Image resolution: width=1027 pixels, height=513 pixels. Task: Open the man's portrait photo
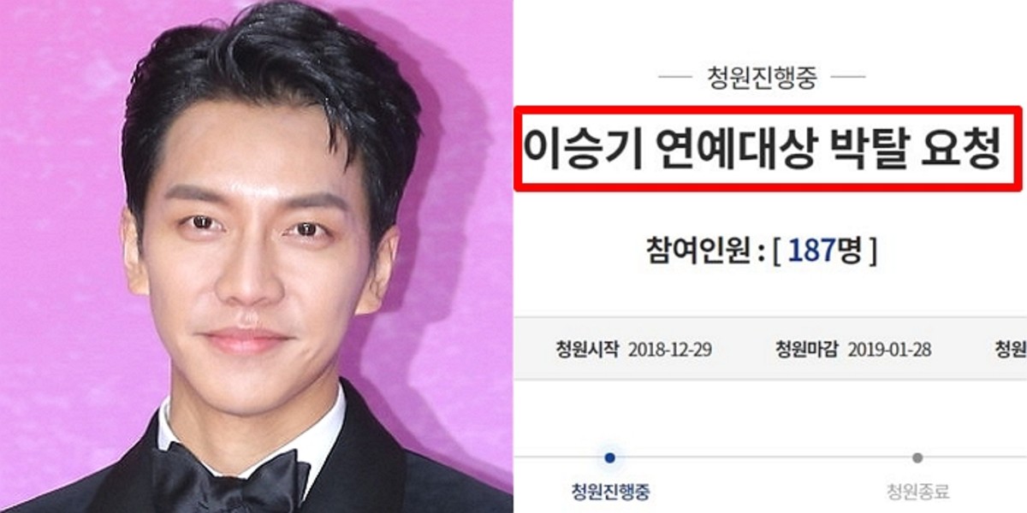[257, 256]
